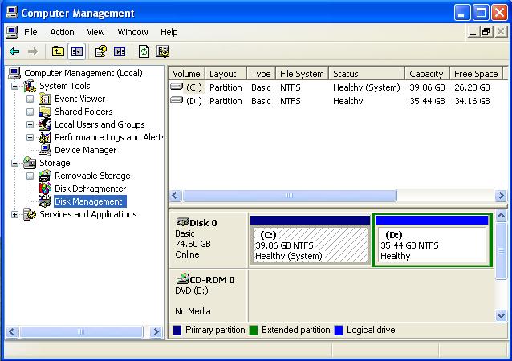The width and height of the screenshot is (512, 361).
Task: Click the volume list horizontal scrollbar
Action: tap(289, 196)
